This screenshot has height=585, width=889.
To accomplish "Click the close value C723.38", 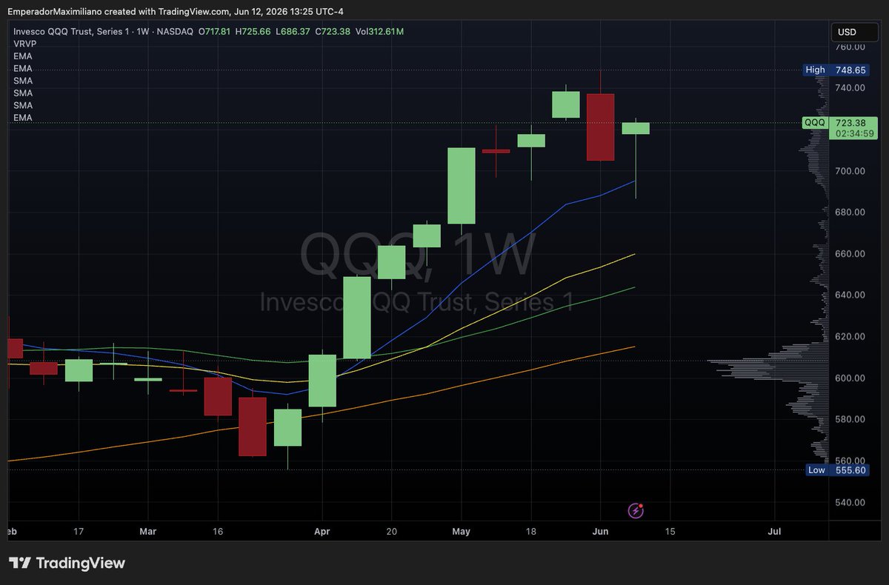I will [x=333, y=31].
